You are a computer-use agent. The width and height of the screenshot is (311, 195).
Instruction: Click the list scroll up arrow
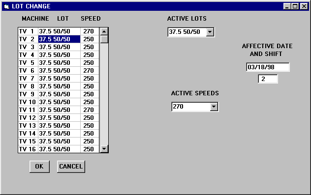click(x=104, y=31)
